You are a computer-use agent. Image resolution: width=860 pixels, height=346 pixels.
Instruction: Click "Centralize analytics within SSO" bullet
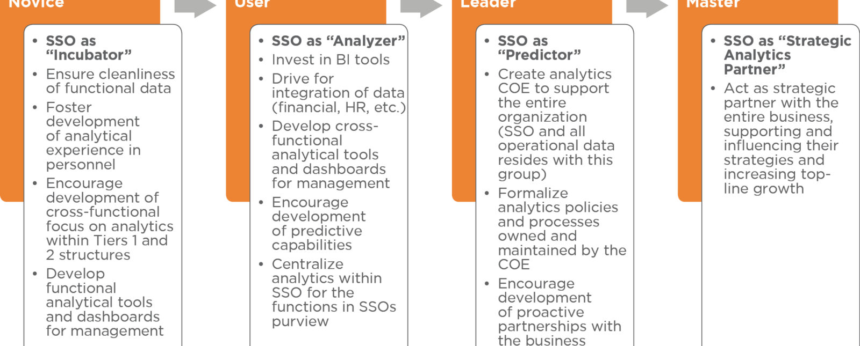click(x=333, y=292)
